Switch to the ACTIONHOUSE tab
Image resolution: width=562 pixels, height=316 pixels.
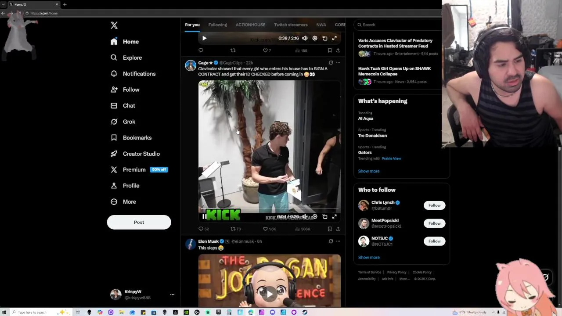point(250,25)
